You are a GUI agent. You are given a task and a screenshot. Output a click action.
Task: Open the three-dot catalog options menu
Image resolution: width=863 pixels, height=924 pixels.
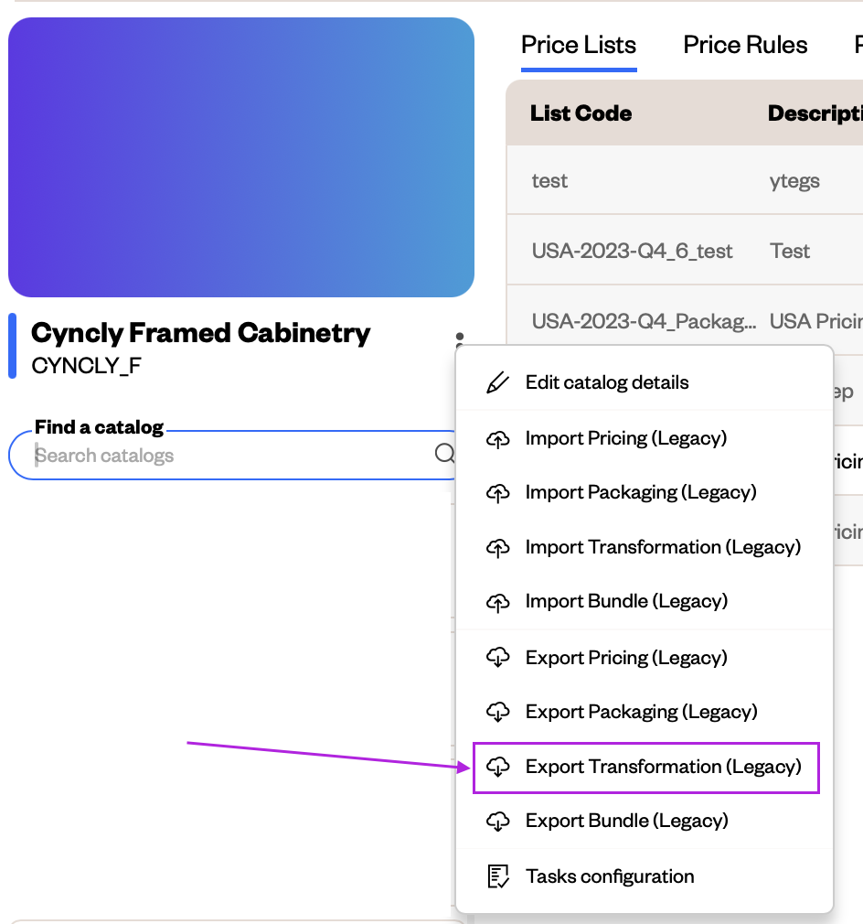[x=460, y=338]
